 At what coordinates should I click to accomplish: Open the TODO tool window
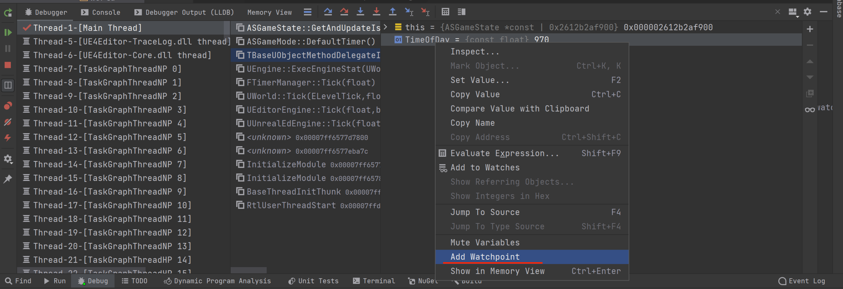[x=134, y=281]
